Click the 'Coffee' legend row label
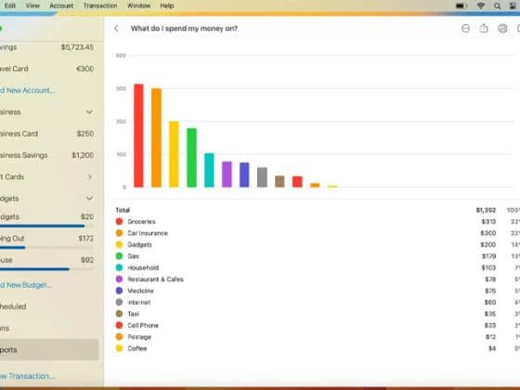Viewport: 520px width, 390px height. pos(137,348)
